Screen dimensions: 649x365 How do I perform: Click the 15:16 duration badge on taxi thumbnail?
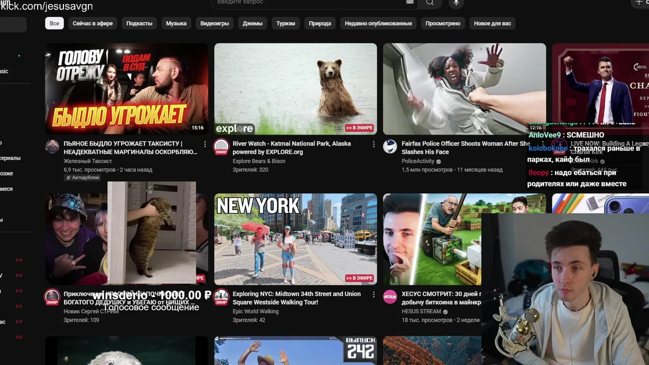[198, 128]
